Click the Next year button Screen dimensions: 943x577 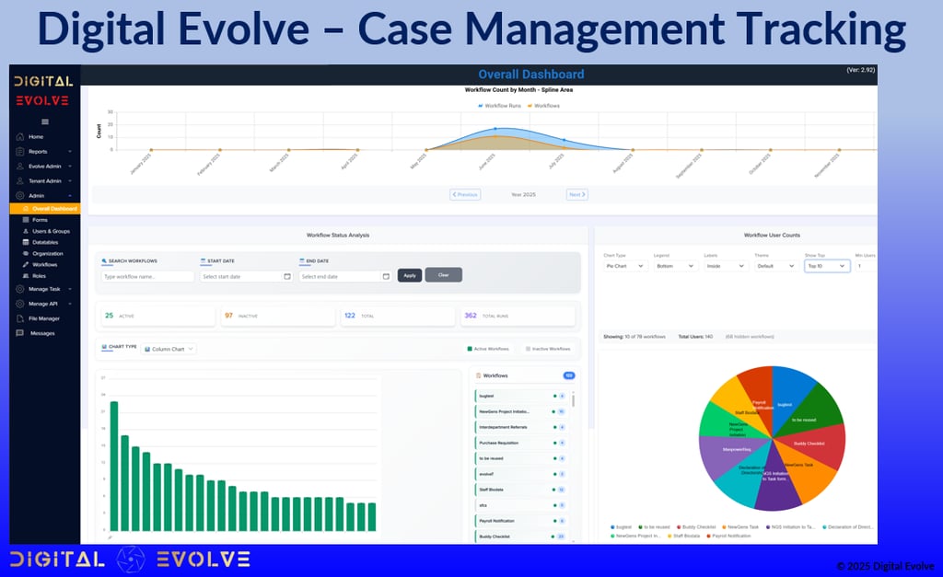(x=576, y=195)
